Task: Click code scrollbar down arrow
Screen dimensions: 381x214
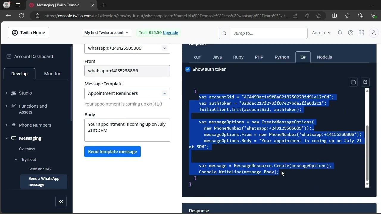Action: (367, 184)
